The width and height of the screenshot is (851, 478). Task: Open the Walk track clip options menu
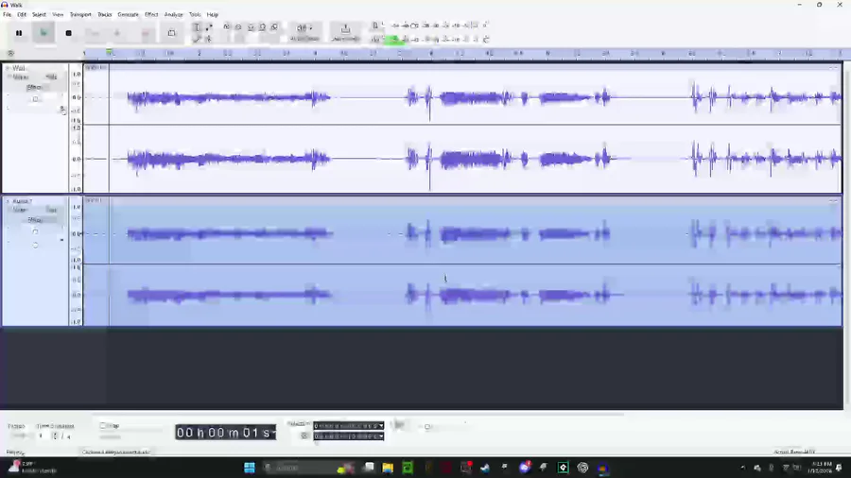pyautogui.click(x=834, y=67)
